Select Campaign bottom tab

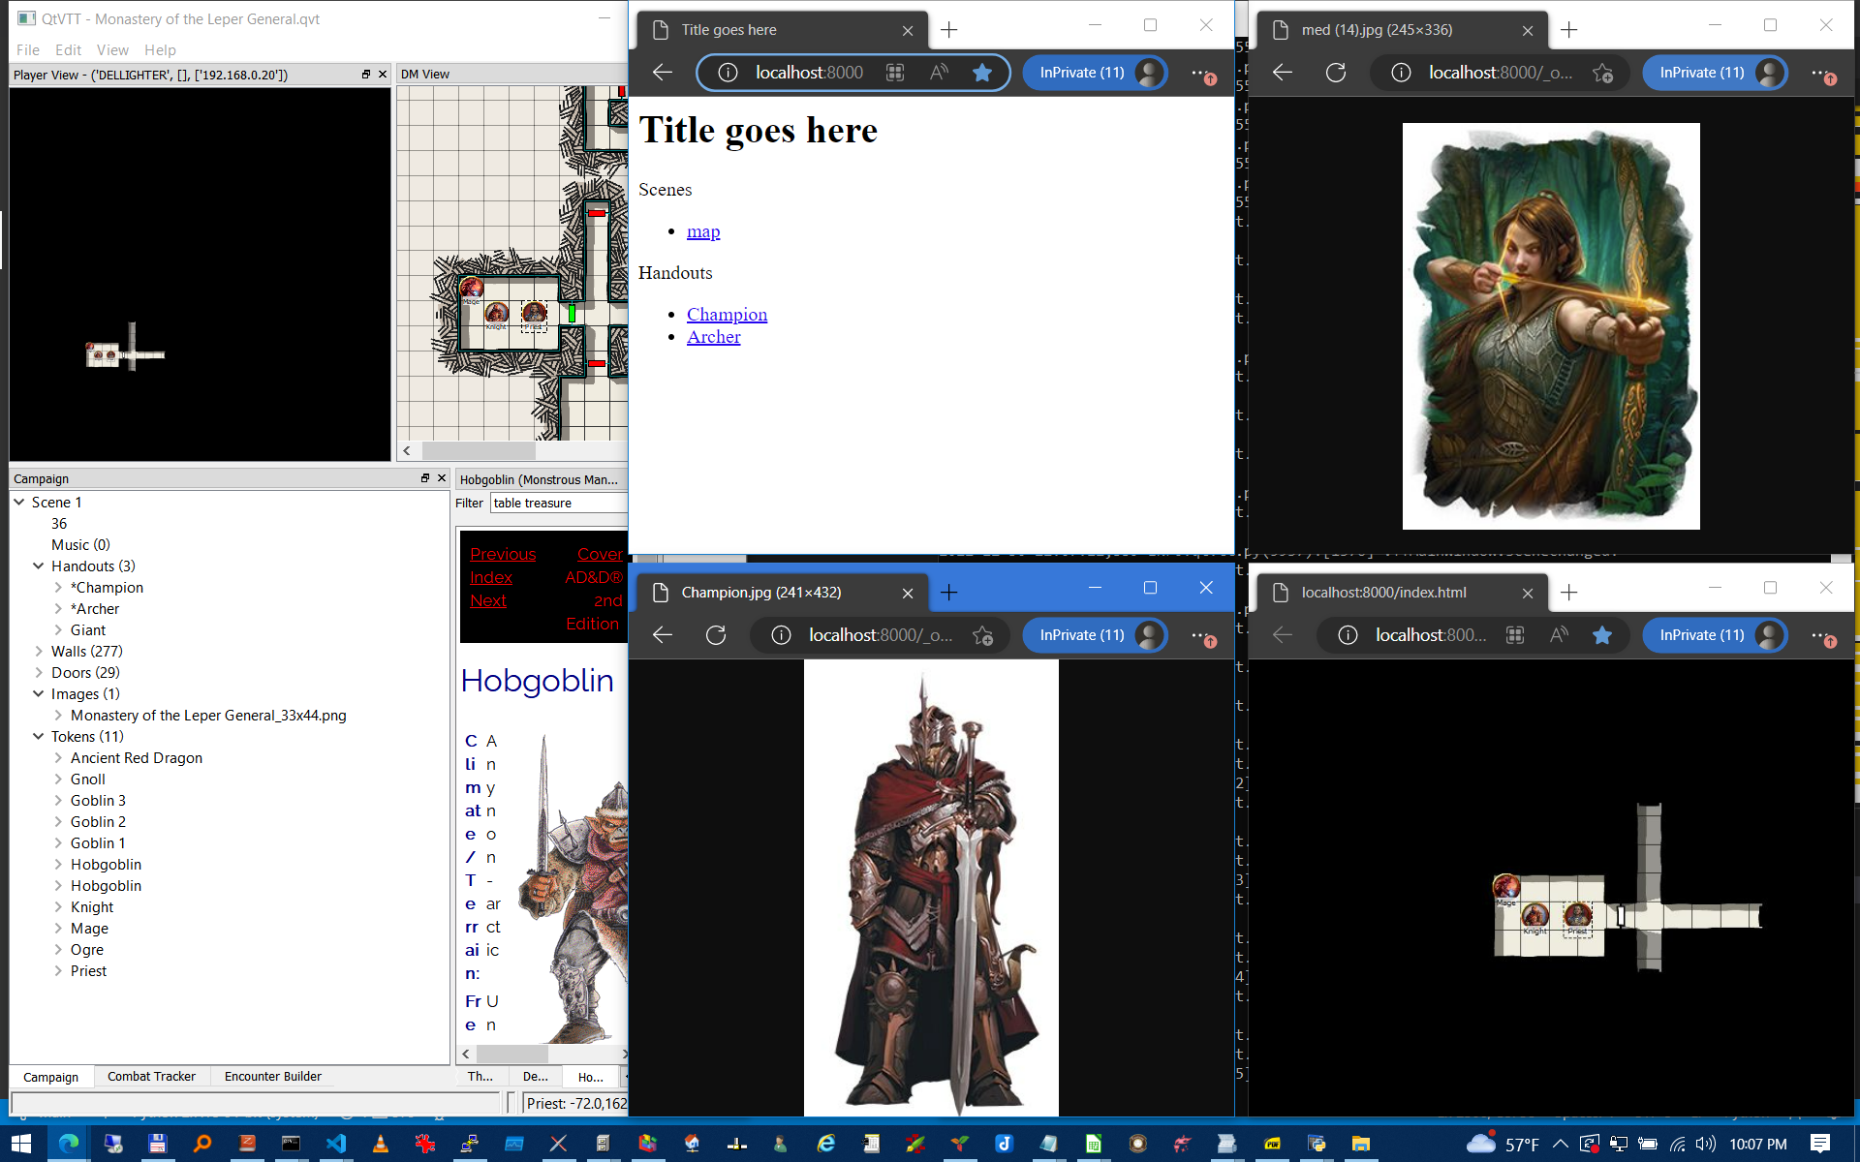(51, 1077)
